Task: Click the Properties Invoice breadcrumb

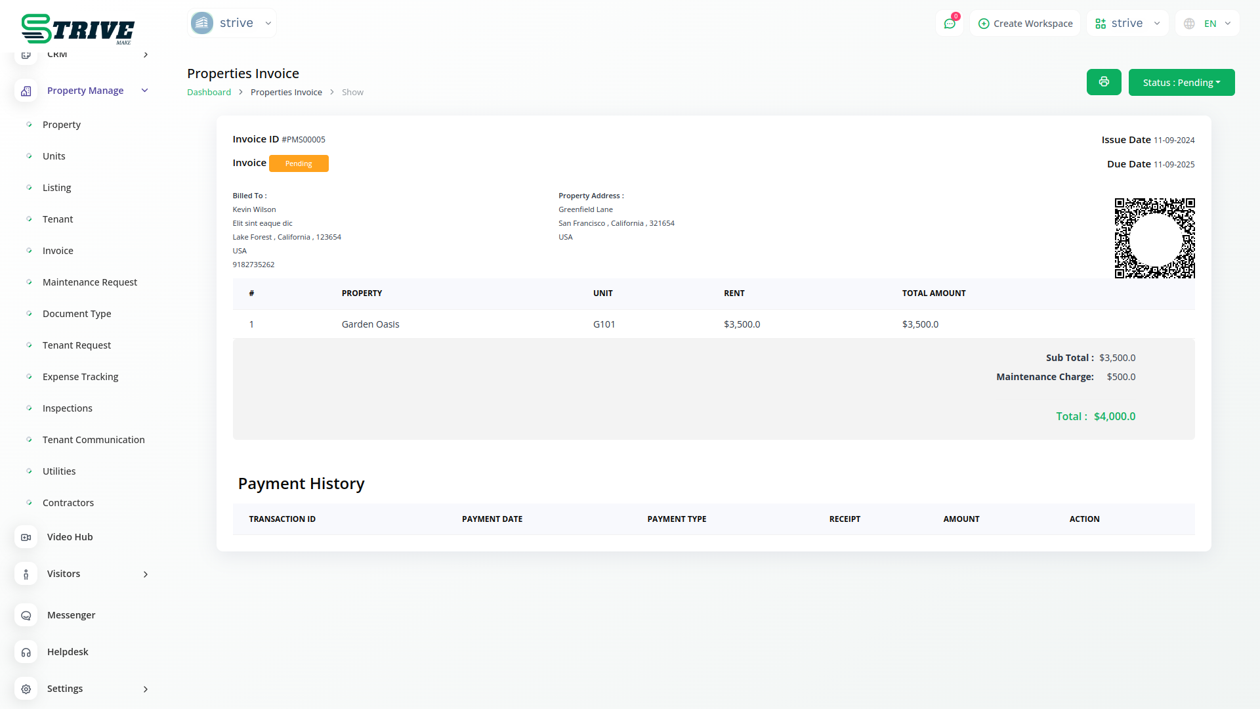Action: [286, 93]
